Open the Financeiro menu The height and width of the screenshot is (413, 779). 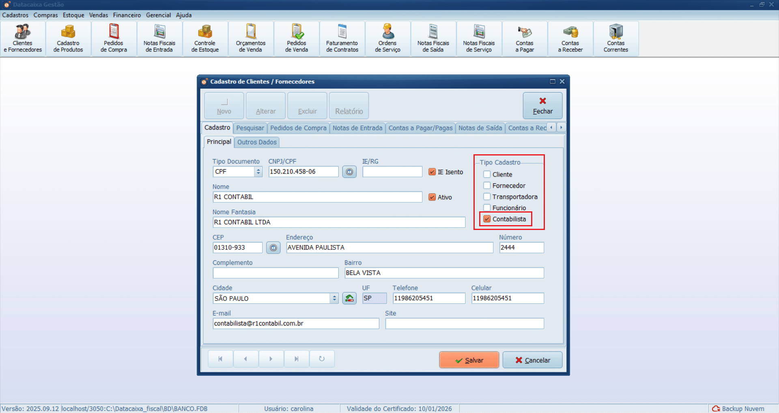tap(127, 15)
